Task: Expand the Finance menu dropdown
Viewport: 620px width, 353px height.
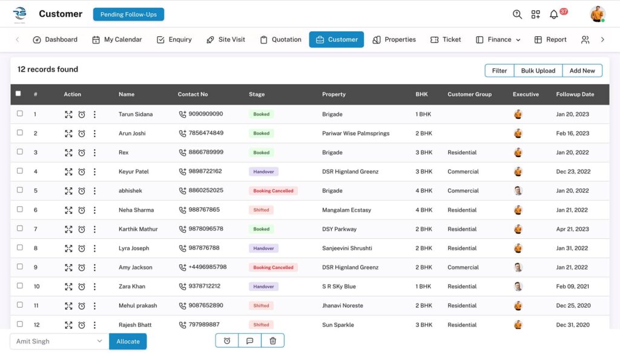Action: pos(498,39)
